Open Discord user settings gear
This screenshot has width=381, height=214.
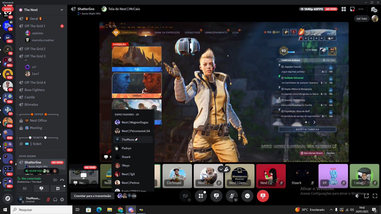[62, 200]
